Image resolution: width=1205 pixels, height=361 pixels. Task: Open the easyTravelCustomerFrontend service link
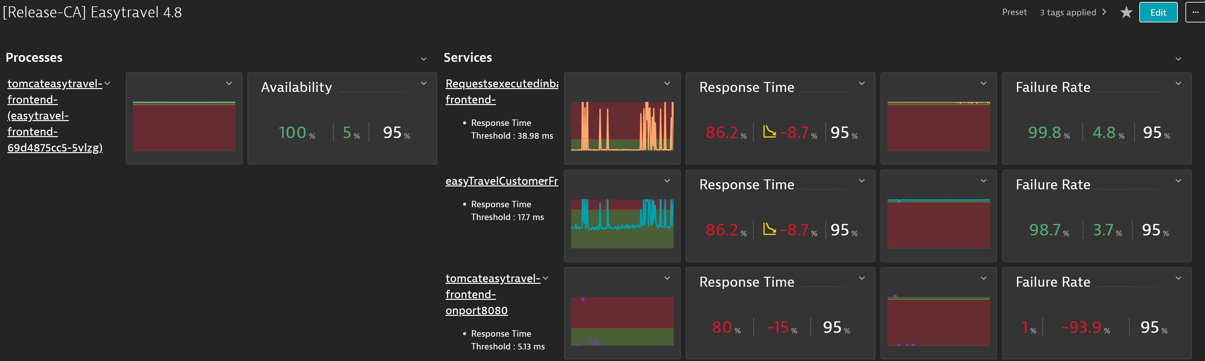point(502,181)
